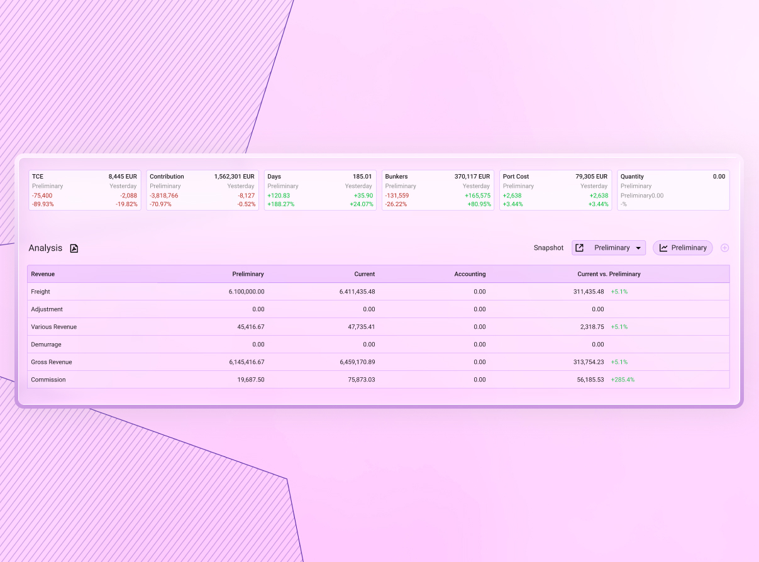This screenshot has height=562, width=759.
Task: Click the 6.411,435.48 Freight current value
Action: 357,292
